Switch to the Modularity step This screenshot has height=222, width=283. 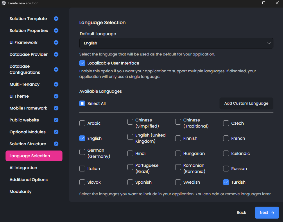[20, 191]
